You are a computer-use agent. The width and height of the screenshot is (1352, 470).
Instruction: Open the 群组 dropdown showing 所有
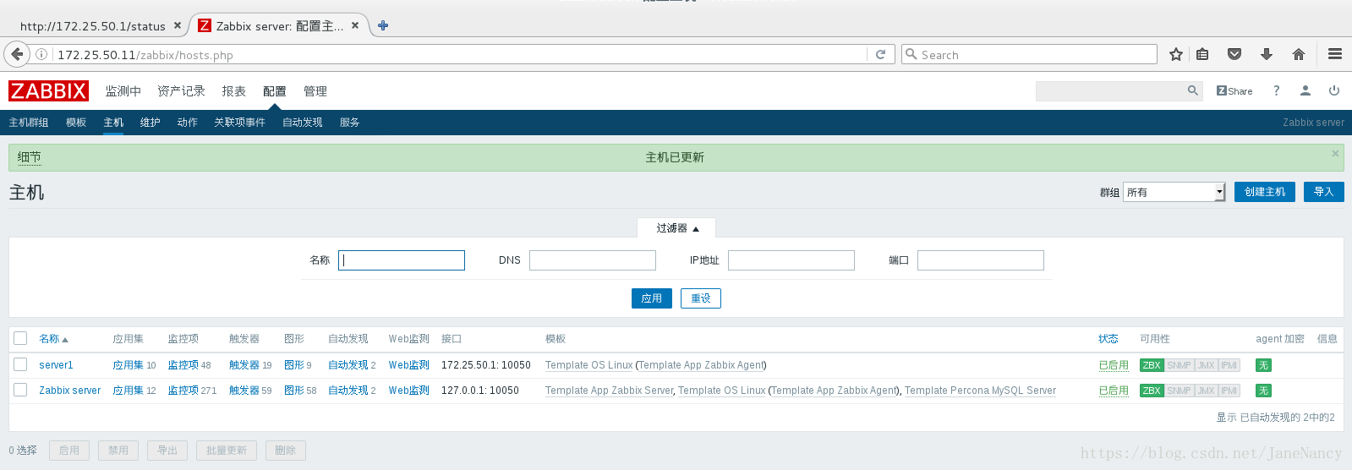pos(1174,192)
